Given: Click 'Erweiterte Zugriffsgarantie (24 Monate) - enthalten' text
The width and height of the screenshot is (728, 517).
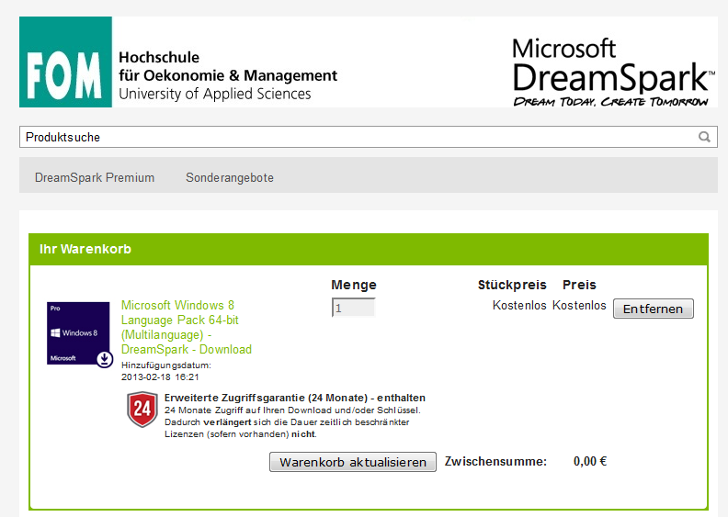Looking at the screenshot, I should pos(295,398).
